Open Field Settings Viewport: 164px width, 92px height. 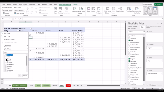point(19,13)
